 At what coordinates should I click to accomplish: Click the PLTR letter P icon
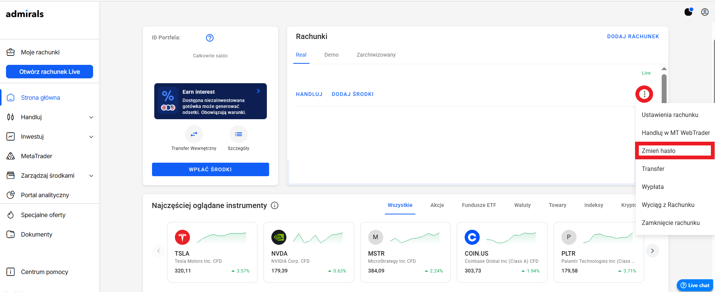(569, 237)
